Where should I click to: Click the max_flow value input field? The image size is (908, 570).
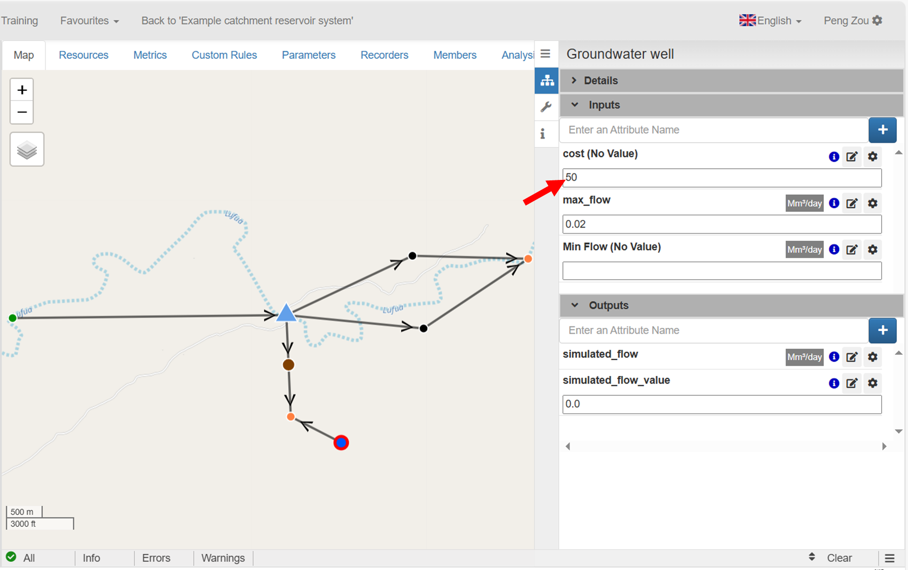[722, 224]
